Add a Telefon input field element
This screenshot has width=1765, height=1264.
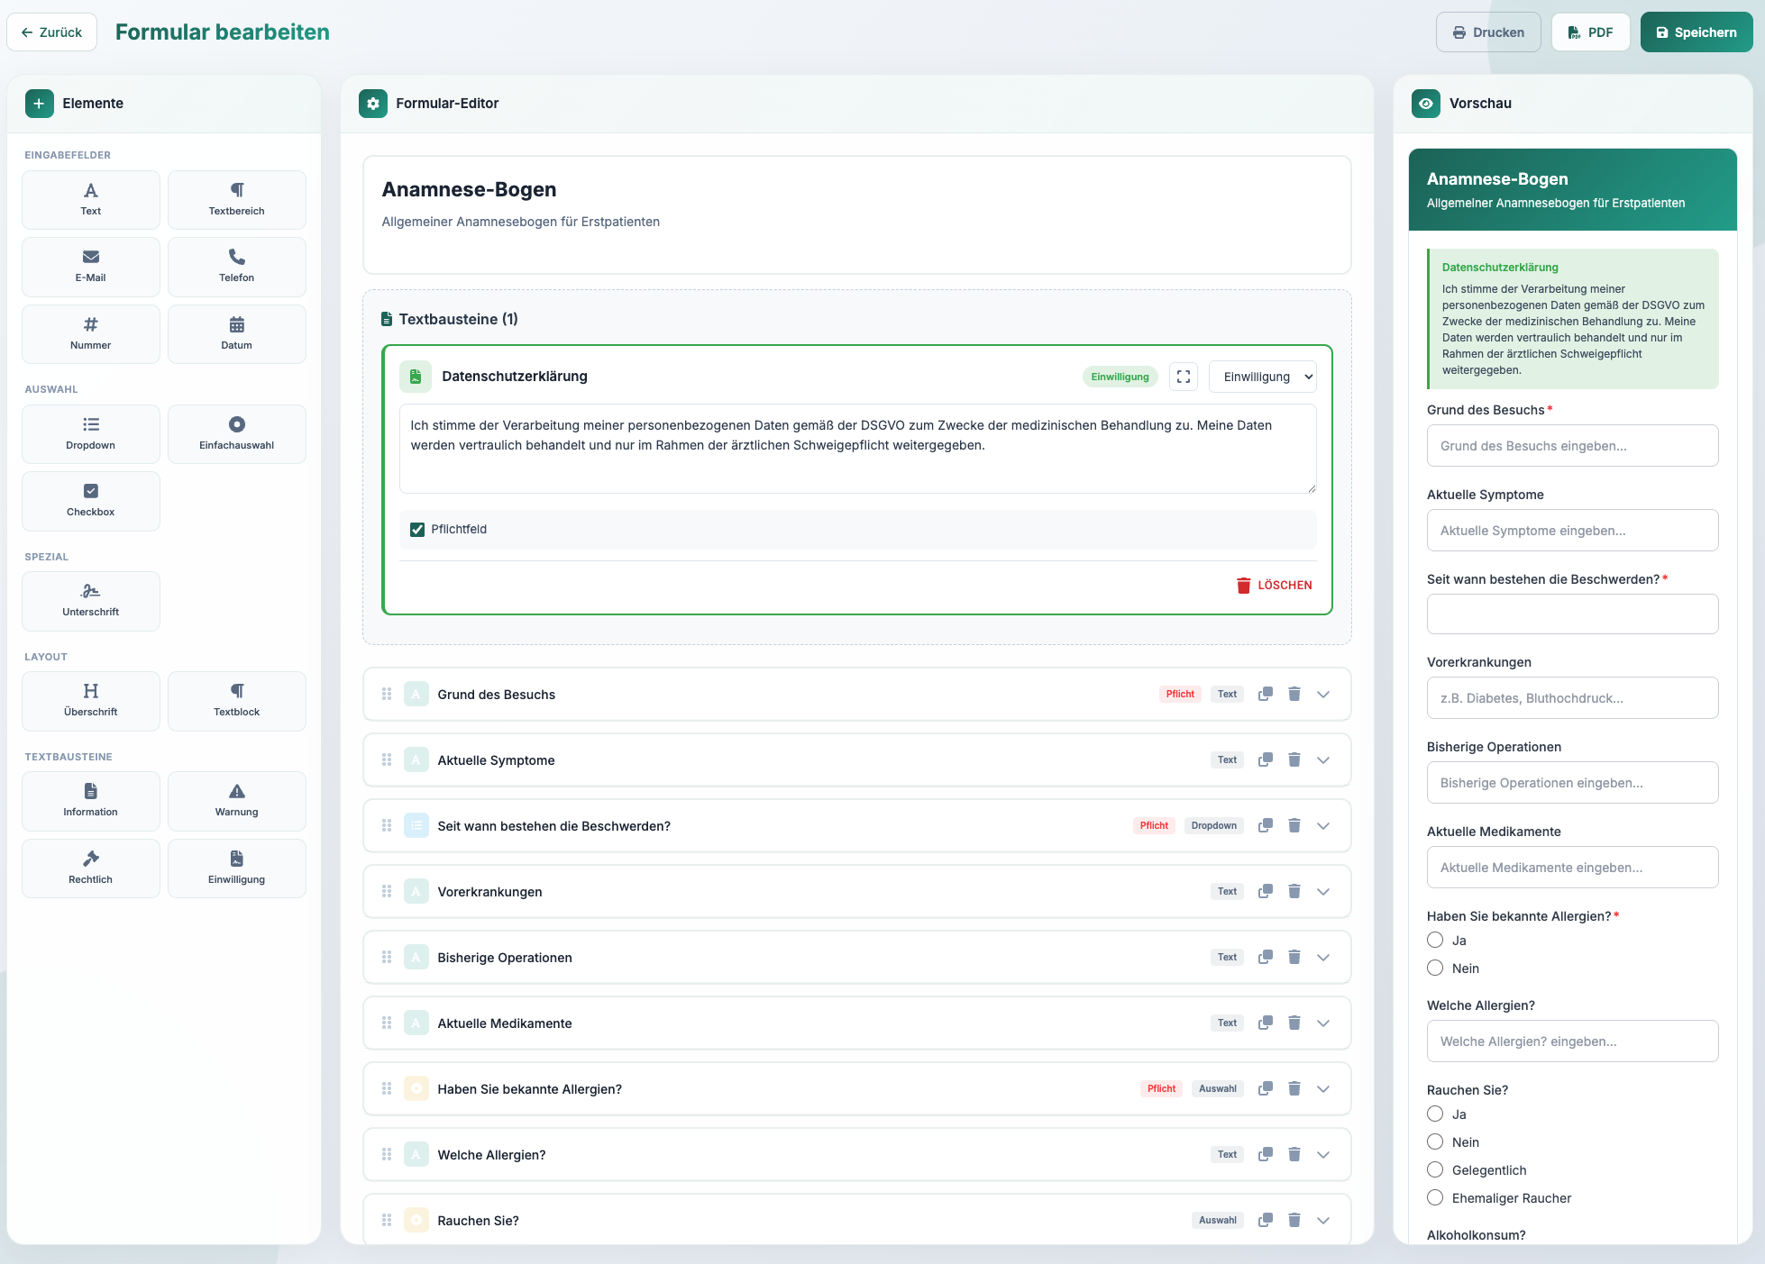[x=236, y=266]
